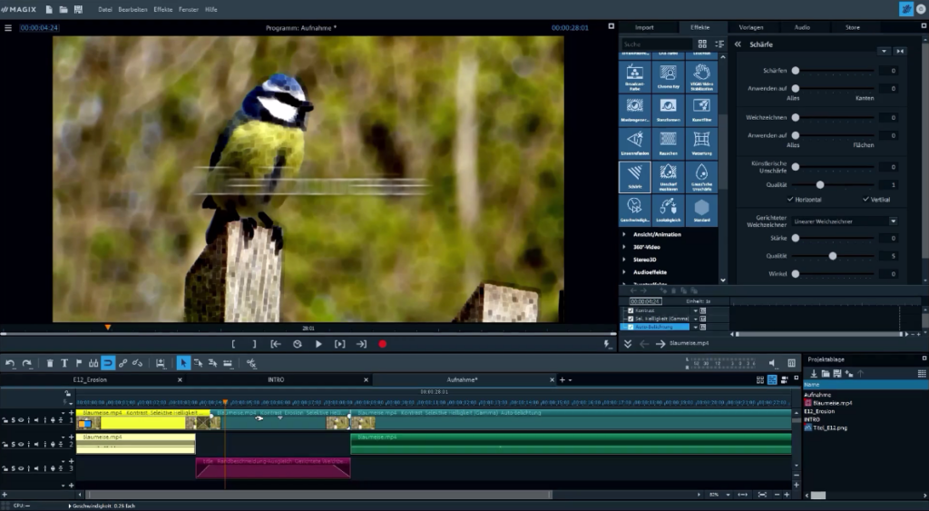Image resolution: width=929 pixels, height=511 pixels.
Task: Mute track 1 with speaker icon
Action: 35,419
